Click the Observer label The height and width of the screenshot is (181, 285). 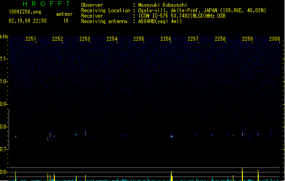(x=92, y=5)
